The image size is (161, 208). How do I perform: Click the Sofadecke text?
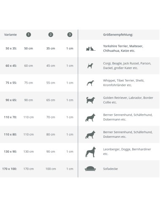[110, 169]
